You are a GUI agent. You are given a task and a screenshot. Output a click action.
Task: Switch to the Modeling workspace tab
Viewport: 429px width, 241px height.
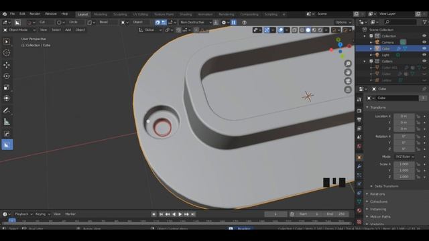pos(101,14)
